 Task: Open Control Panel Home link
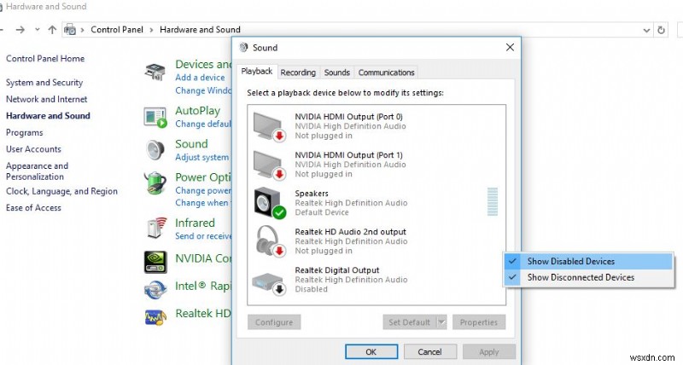(x=45, y=59)
